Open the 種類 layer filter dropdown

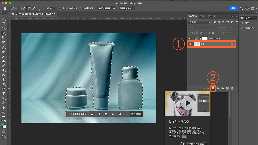(200, 22)
